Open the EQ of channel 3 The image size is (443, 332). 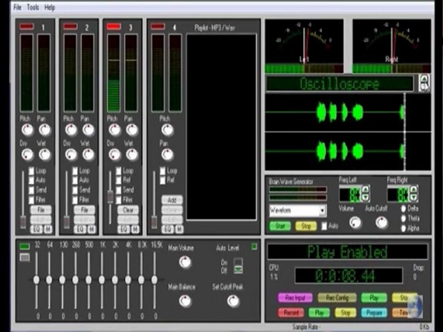tap(124, 230)
